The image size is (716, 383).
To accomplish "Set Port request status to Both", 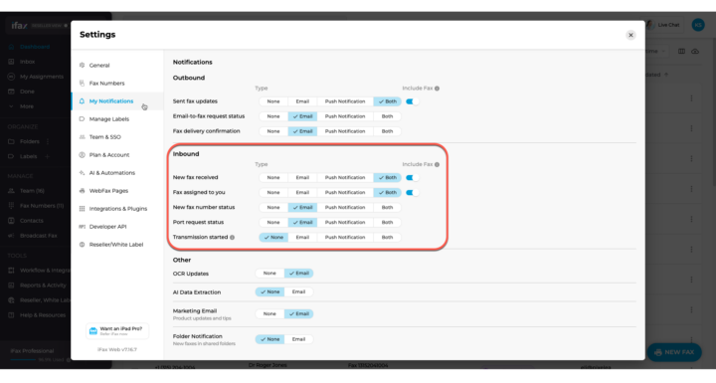I will pos(387,223).
